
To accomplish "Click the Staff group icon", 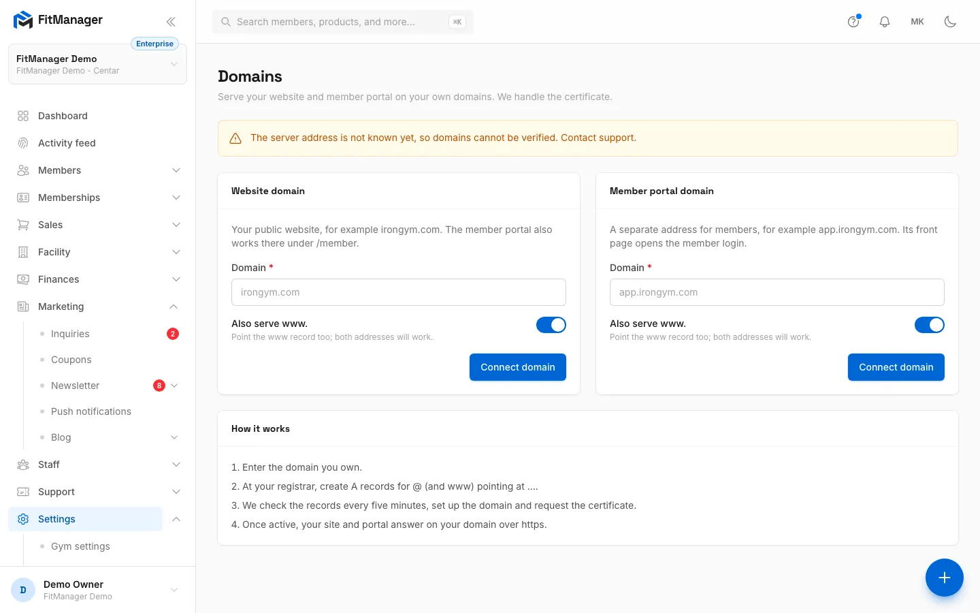I will (23, 465).
